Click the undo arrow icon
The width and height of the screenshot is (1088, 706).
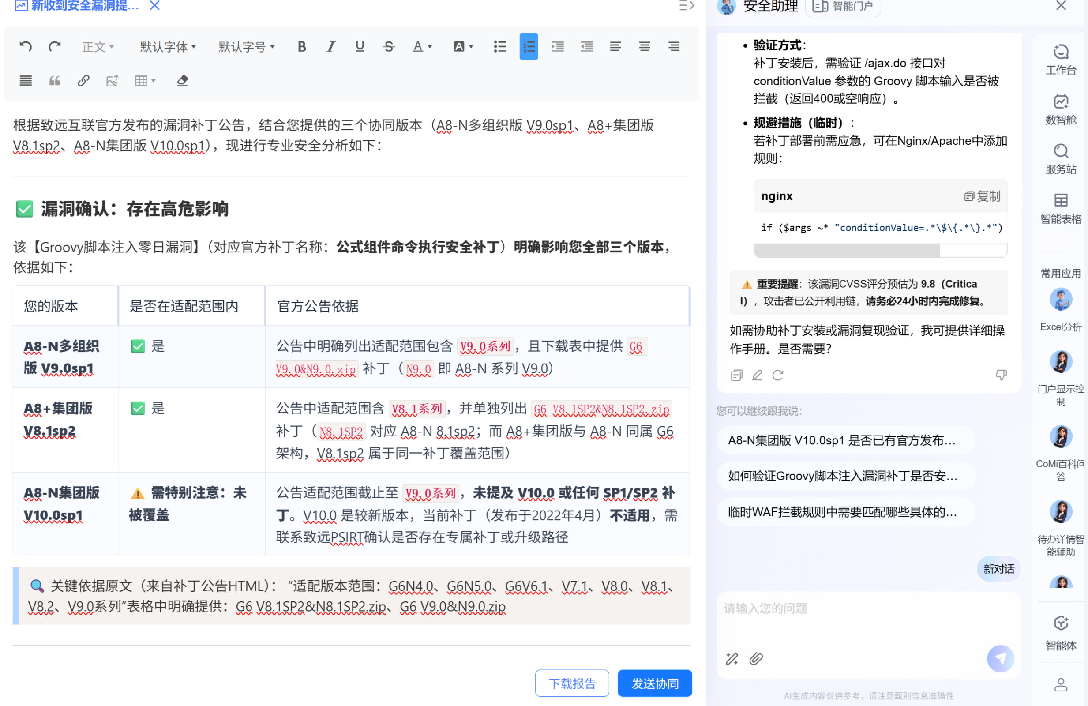[x=26, y=46]
